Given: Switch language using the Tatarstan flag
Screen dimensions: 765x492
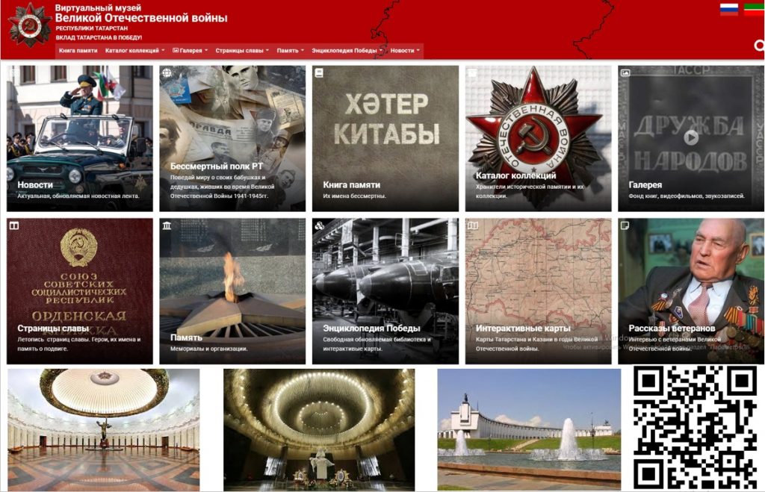Looking at the screenshot, I should (x=754, y=9).
